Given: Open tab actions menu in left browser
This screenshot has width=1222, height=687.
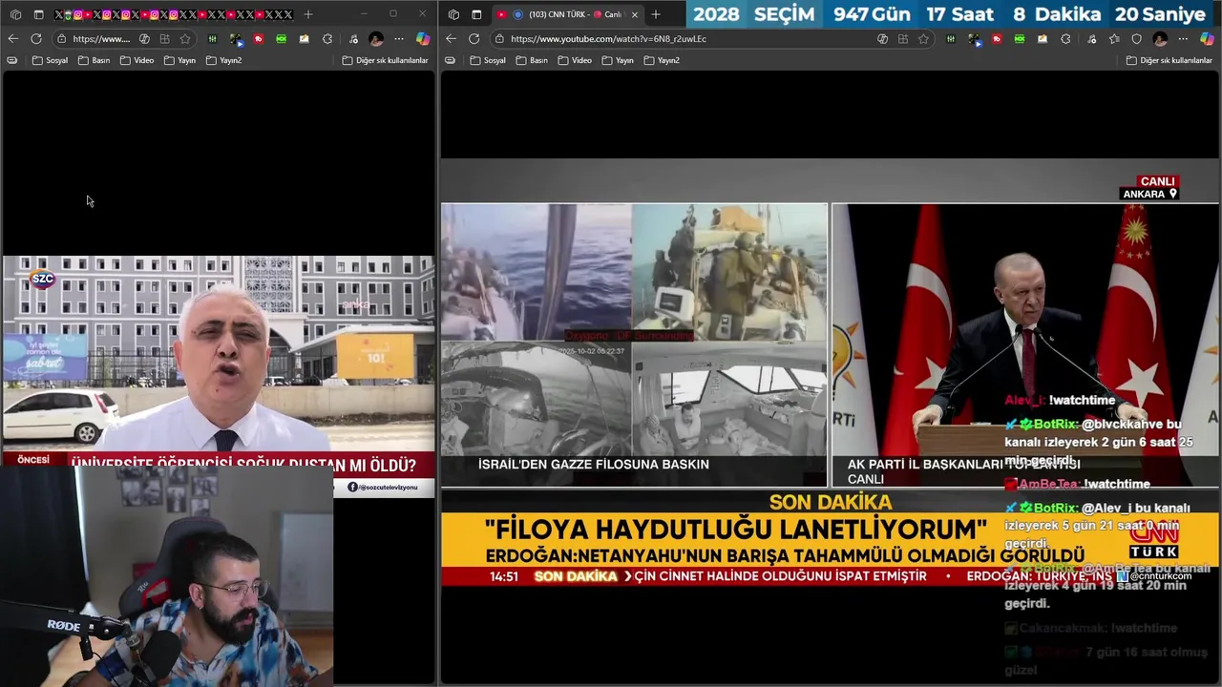Looking at the screenshot, I should (38, 14).
